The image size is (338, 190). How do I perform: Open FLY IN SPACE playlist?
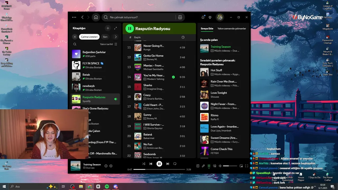tap(96, 65)
